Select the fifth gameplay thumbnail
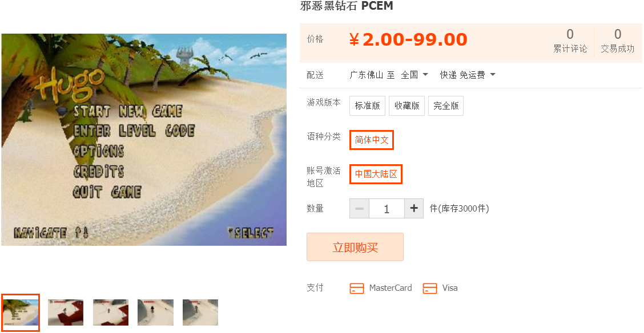The height and width of the screenshot is (333, 644). (200, 312)
